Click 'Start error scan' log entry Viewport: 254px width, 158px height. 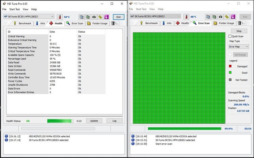(164, 144)
